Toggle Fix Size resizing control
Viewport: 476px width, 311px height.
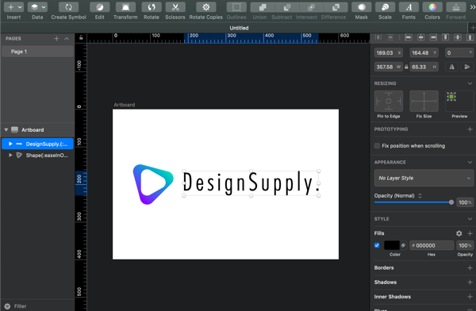point(424,101)
